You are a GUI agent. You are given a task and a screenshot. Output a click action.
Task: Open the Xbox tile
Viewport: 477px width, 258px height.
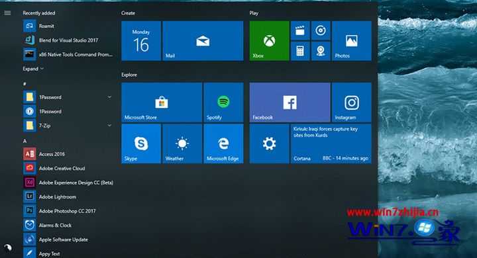[269, 41]
